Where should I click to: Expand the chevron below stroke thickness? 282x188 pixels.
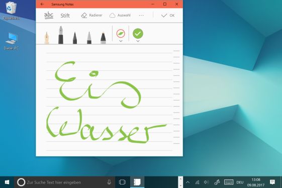tap(121, 41)
